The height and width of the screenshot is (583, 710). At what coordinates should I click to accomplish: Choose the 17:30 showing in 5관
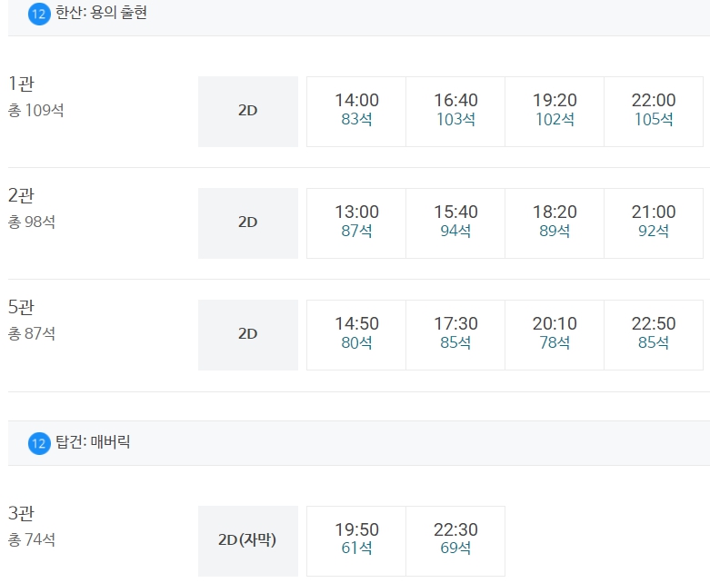click(x=455, y=335)
